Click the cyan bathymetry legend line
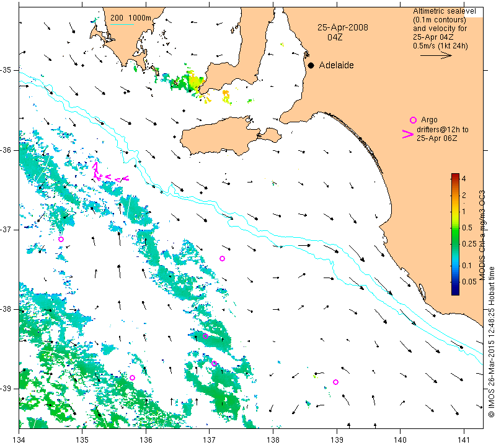This screenshot has height=447, width=496. pos(122,24)
